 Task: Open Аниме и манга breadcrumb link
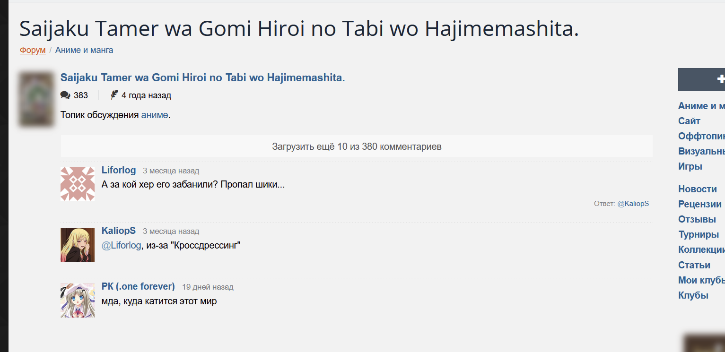[x=84, y=50]
